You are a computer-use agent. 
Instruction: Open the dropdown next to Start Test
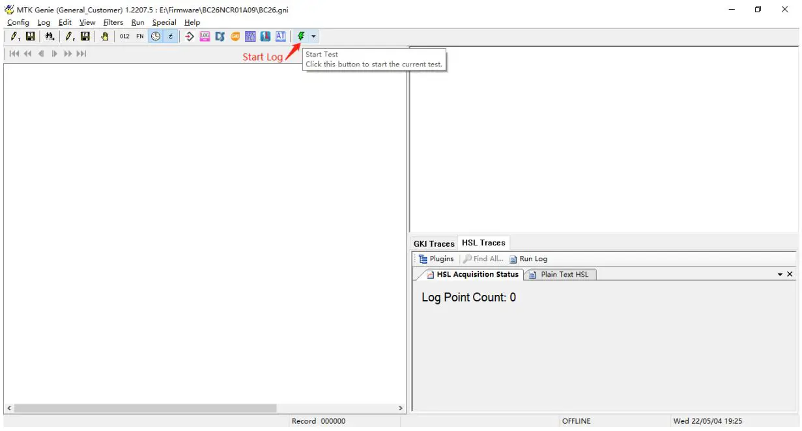pyautogui.click(x=313, y=36)
